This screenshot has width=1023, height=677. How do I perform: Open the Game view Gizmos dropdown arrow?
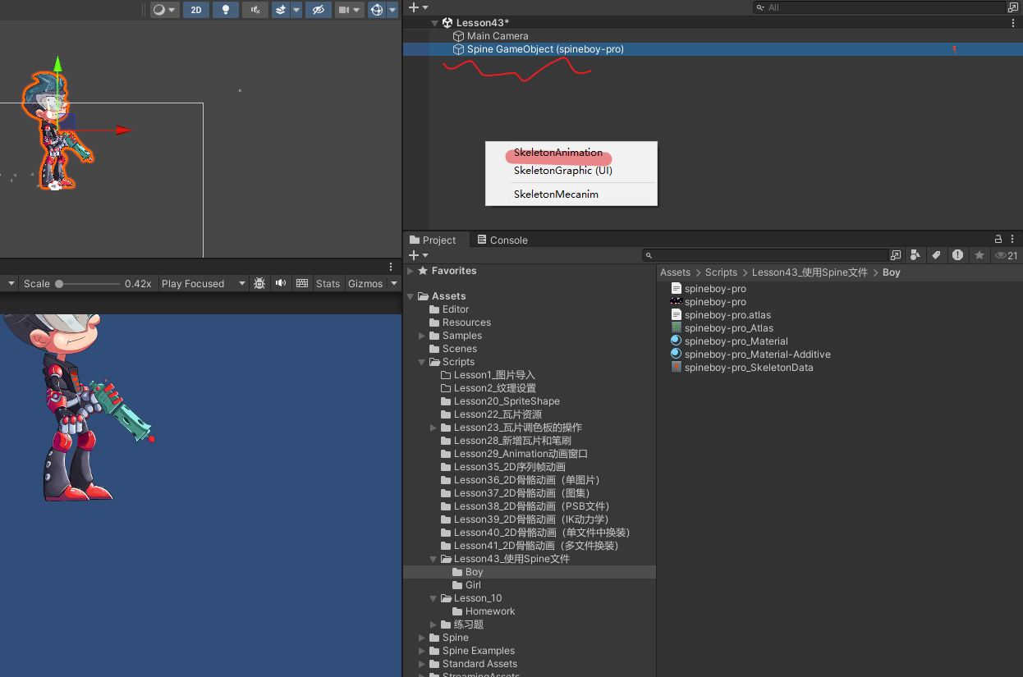click(393, 284)
